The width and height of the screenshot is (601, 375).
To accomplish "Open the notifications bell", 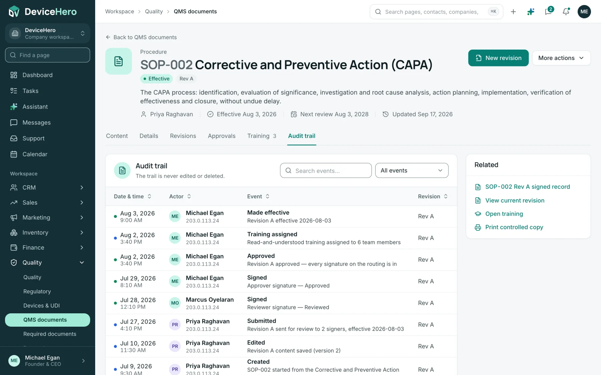I will [x=566, y=12].
